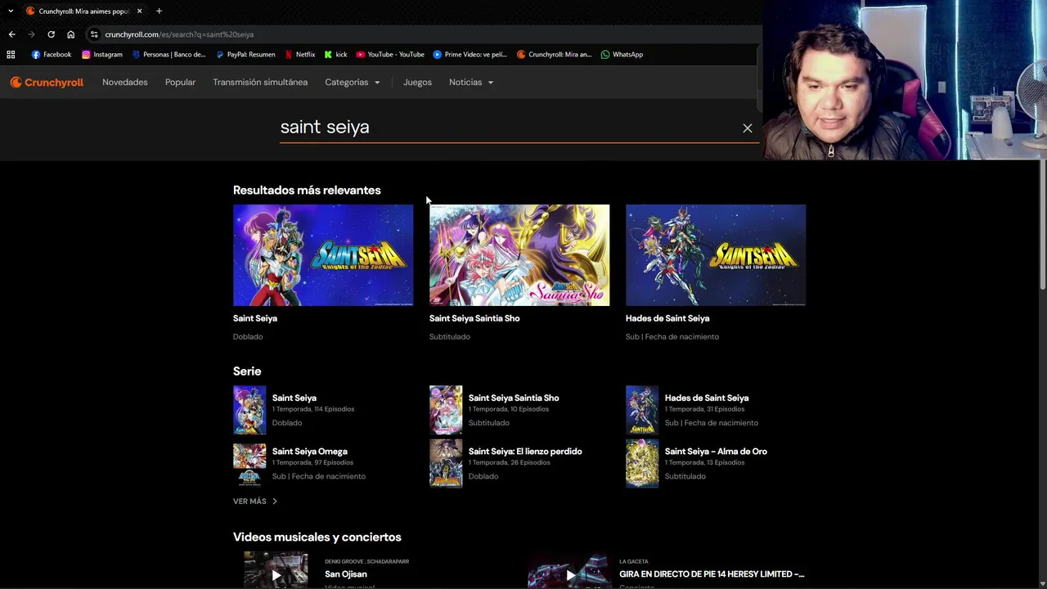Open Transmisión simultánea in the navigation

pos(260,82)
